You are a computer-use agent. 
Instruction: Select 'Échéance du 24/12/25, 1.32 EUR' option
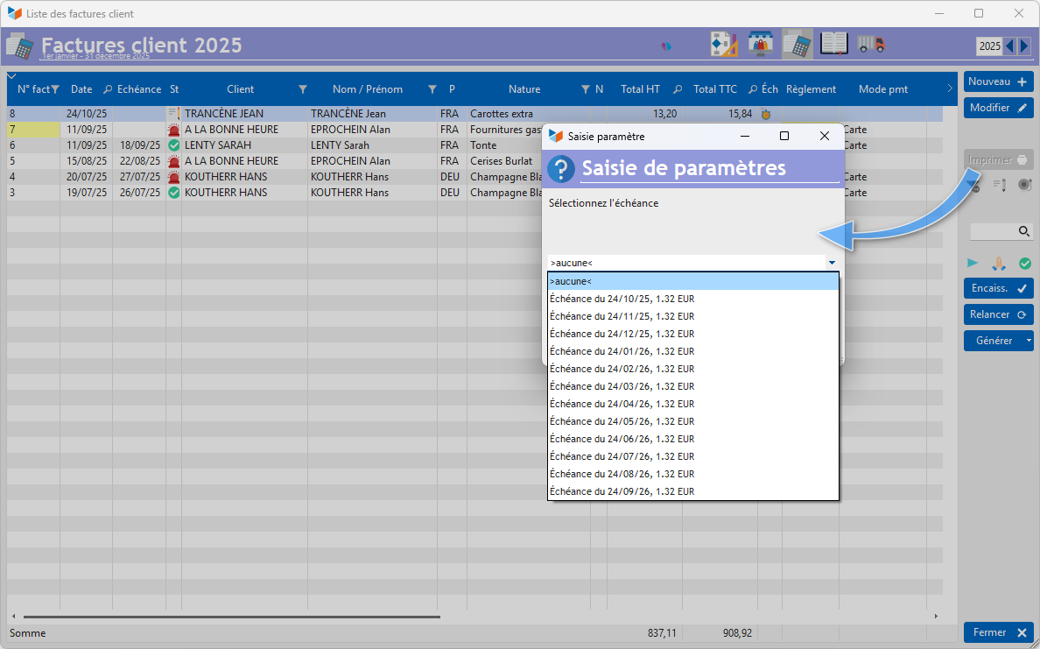pos(622,334)
